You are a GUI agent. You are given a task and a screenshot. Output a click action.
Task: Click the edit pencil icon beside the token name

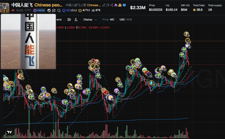click(103, 5)
